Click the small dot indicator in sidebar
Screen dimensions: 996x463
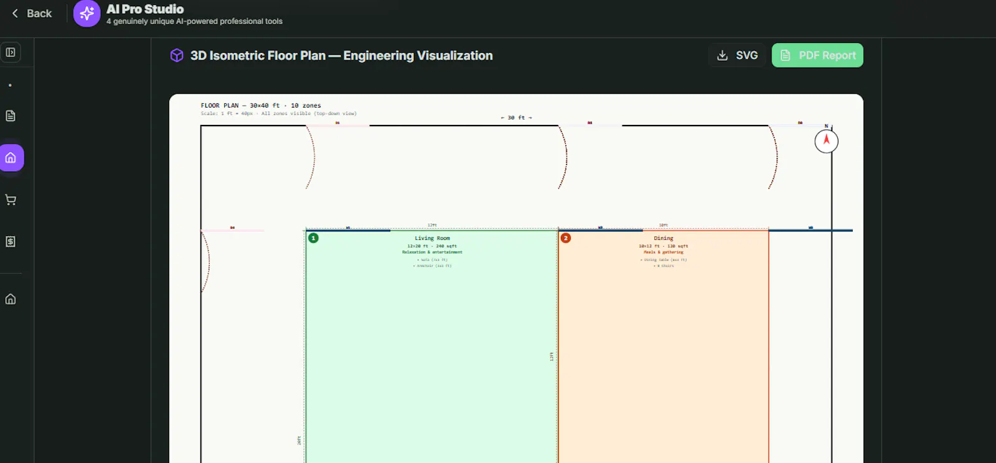point(10,85)
